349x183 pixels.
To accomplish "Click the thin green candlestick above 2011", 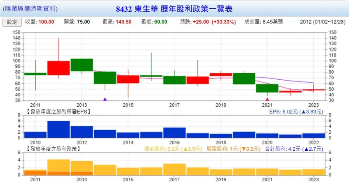I will pos(35,74).
